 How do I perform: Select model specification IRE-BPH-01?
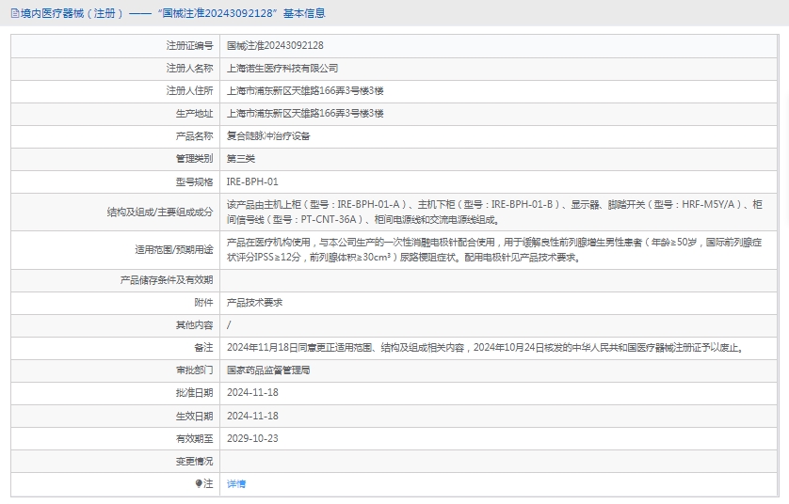pyautogui.click(x=252, y=181)
